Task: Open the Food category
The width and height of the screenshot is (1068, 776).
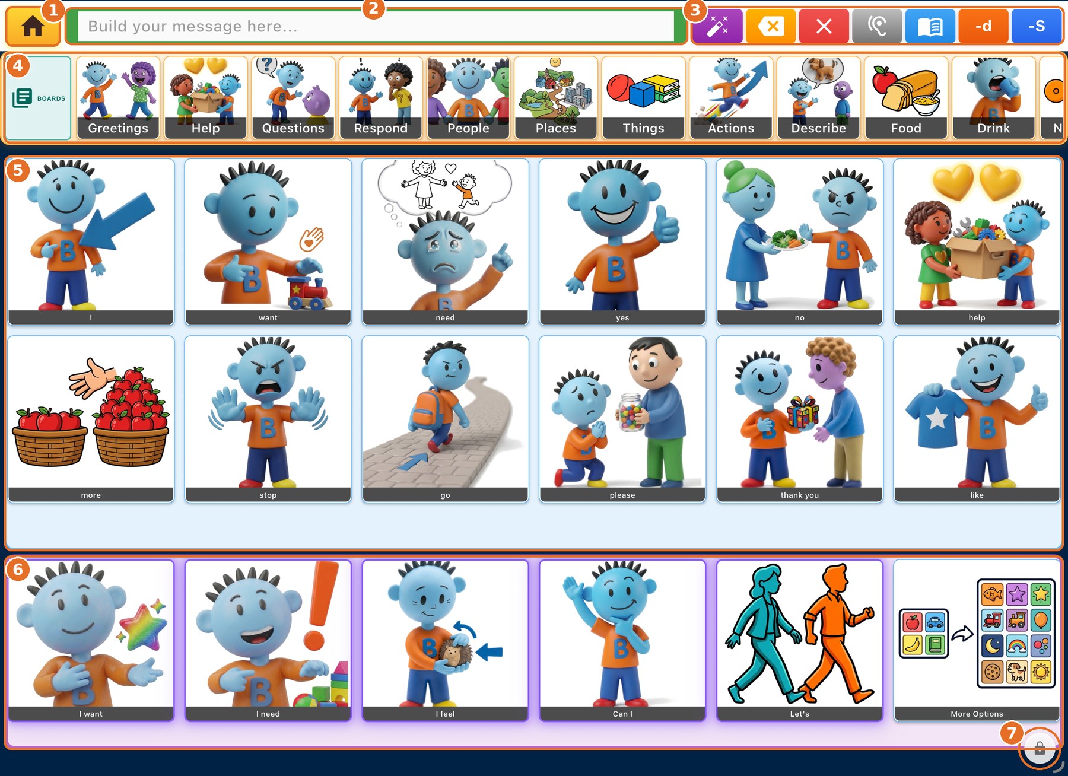Action: [x=905, y=98]
